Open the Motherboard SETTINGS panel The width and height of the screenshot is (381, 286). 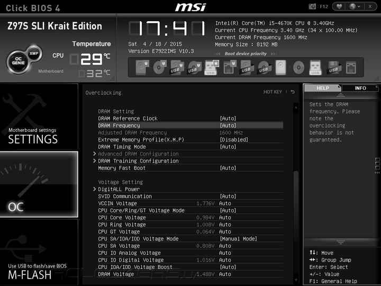[x=39, y=117]
